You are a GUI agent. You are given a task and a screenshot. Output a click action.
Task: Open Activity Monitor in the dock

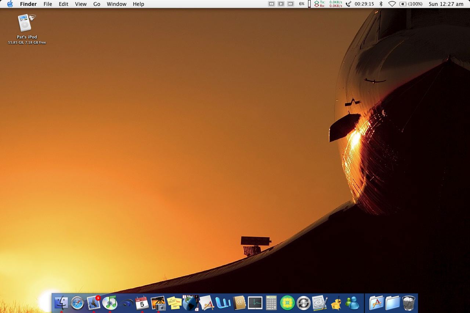[x=255, y=303]
